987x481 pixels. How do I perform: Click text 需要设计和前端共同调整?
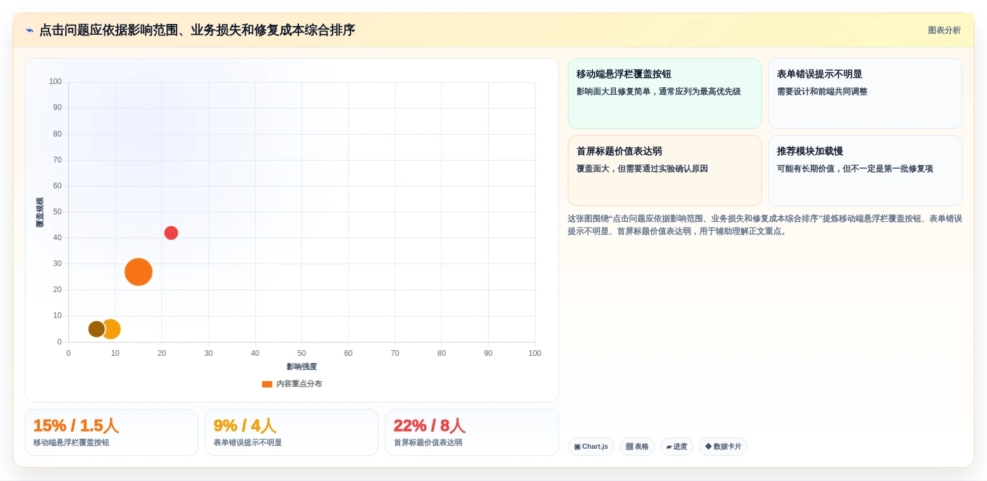tap(822, 92)
